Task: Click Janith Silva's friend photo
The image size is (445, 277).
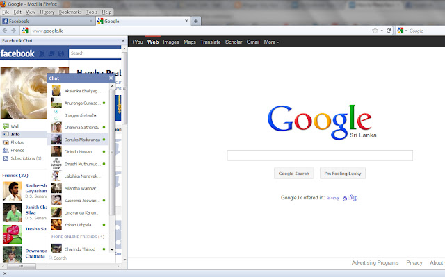Action: [12, 212]
